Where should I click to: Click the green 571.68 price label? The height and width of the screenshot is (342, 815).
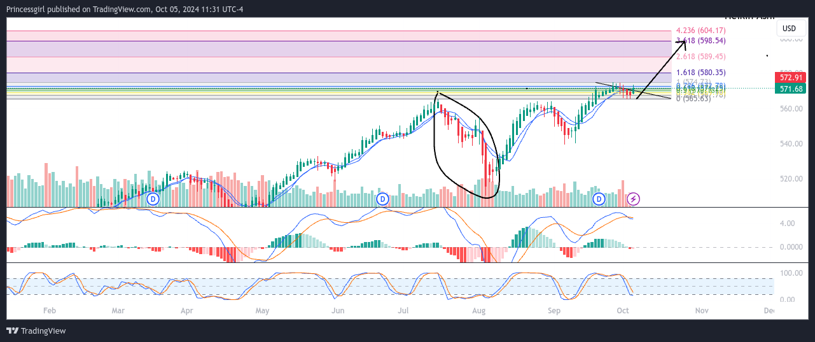coord(790,89)
